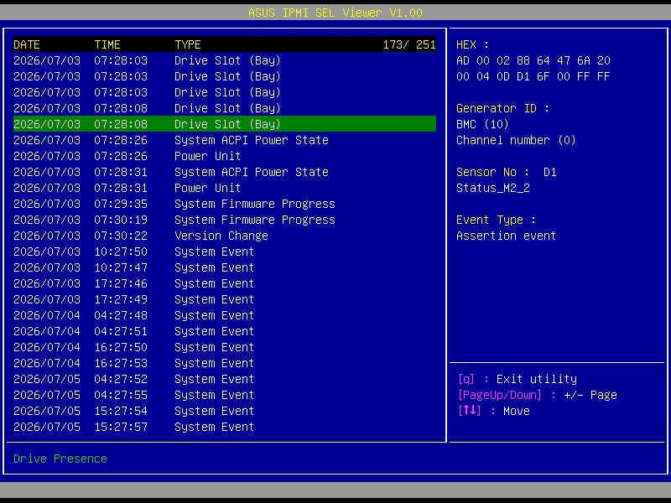Select the System Event entry at 16:27:50

pyautogui.click(x=225, y=347)
